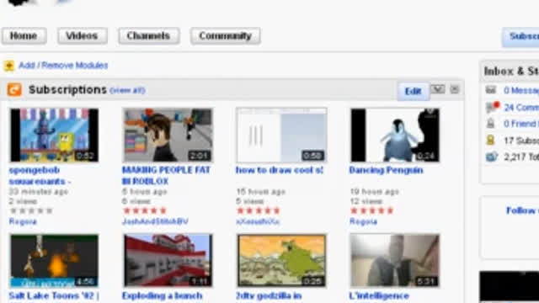Open the Home tab

24,35
